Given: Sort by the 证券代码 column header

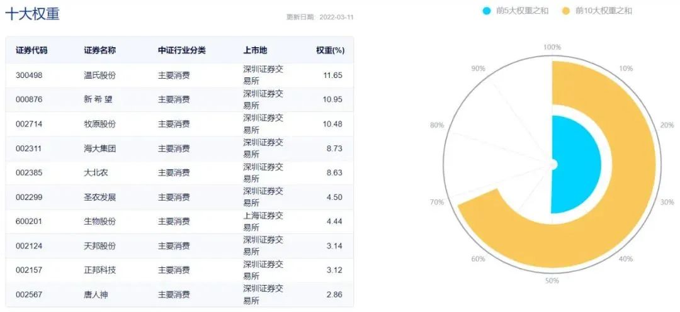Looking at the screenshot, I should click(x=31, y=50).
